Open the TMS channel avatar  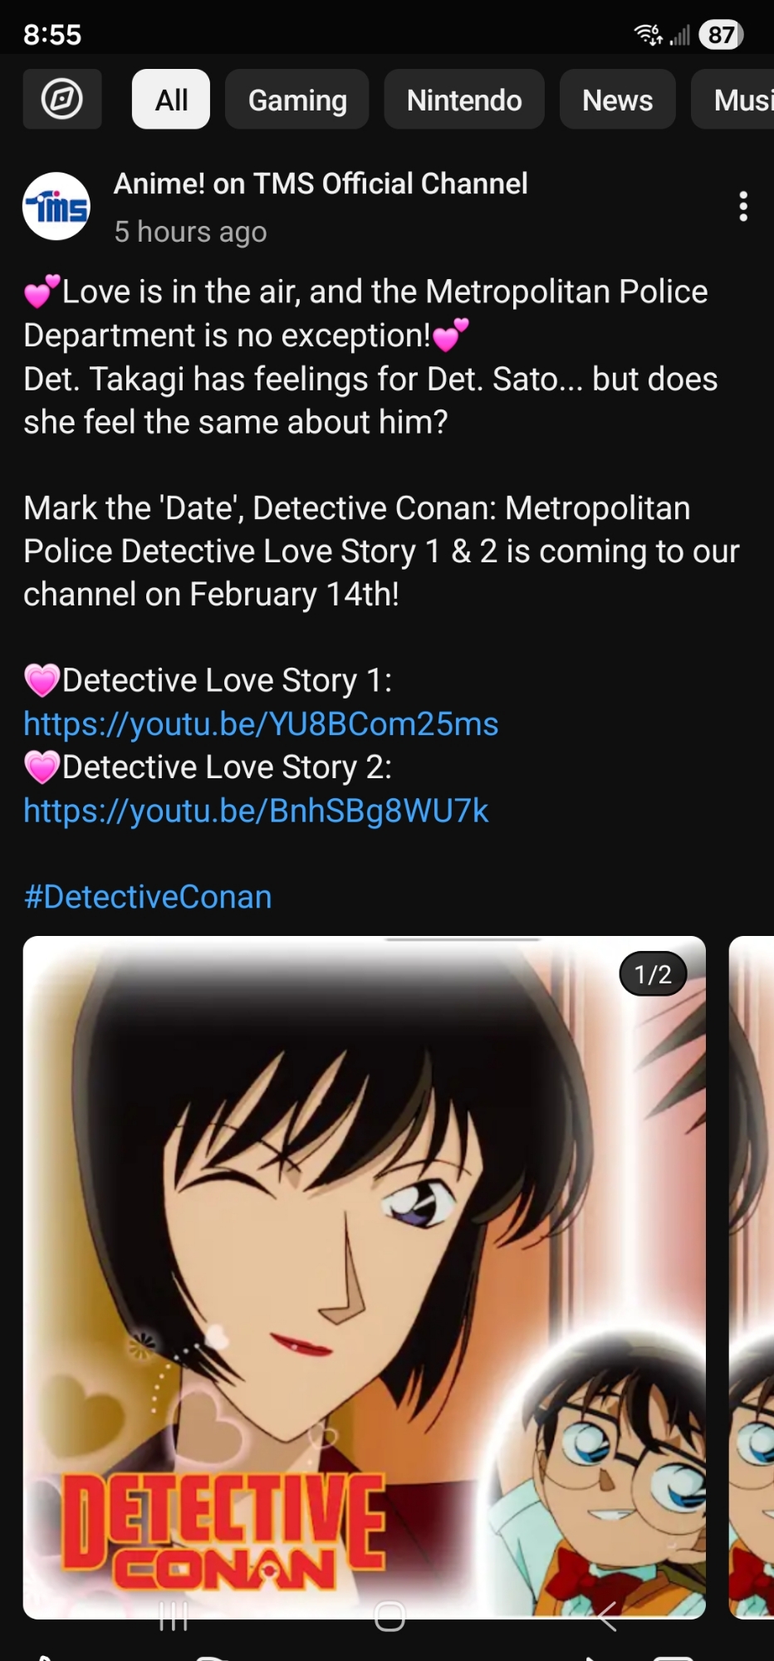[56, 206]
